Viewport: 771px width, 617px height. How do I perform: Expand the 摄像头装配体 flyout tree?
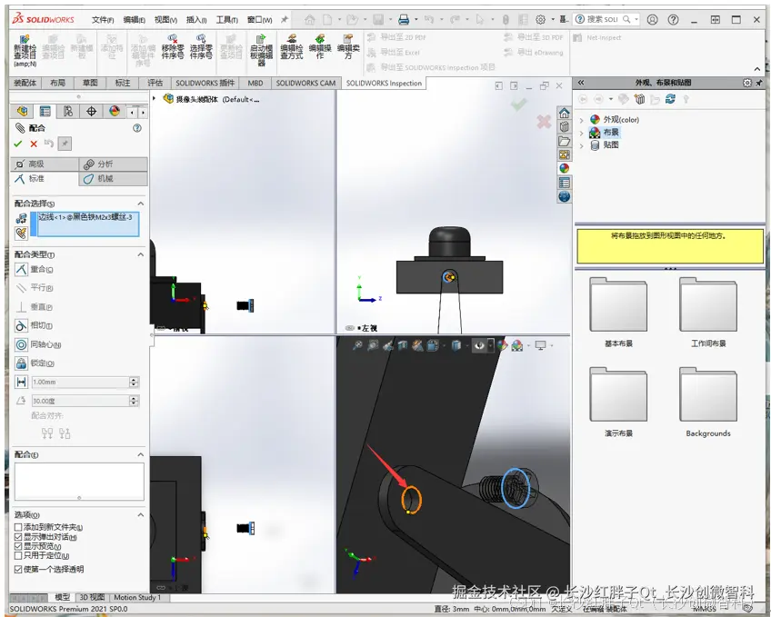coord(155,99)
